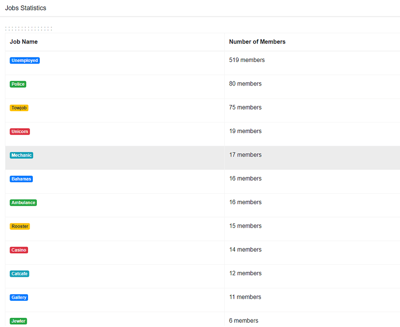Sort table by Job Name header
This screenshot has width=400, height=327.
pyautogui.click(x=24, y=41)
